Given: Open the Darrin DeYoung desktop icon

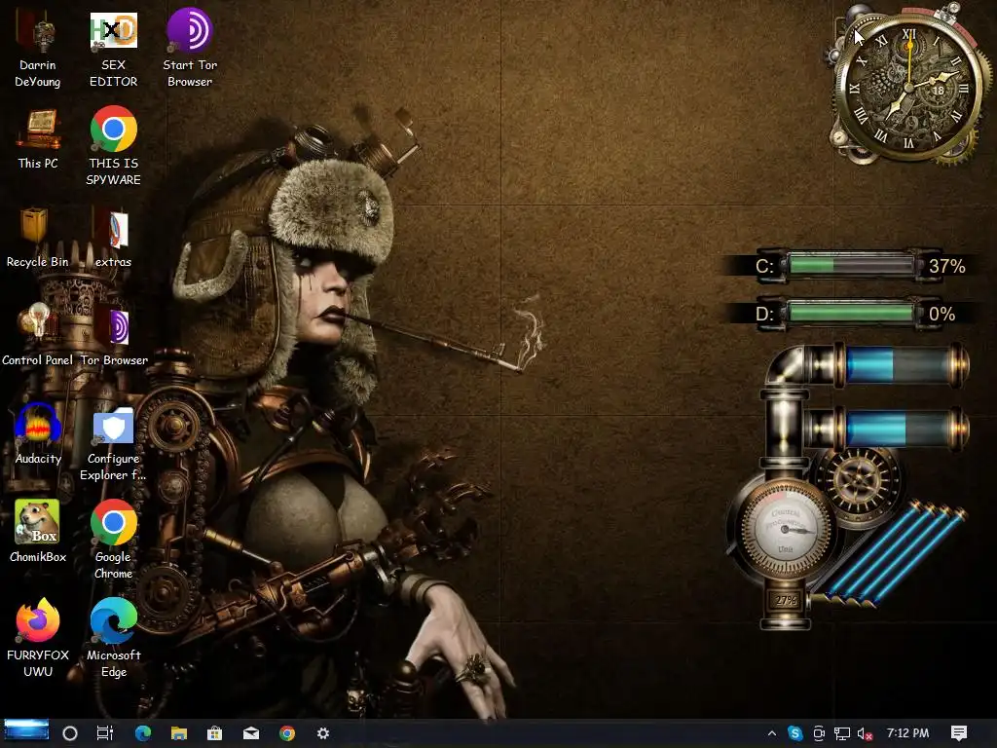Looking at the screenshot, I should [38, 49].
